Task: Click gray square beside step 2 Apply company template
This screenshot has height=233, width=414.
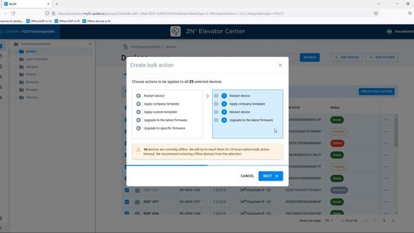Action: 216,104
